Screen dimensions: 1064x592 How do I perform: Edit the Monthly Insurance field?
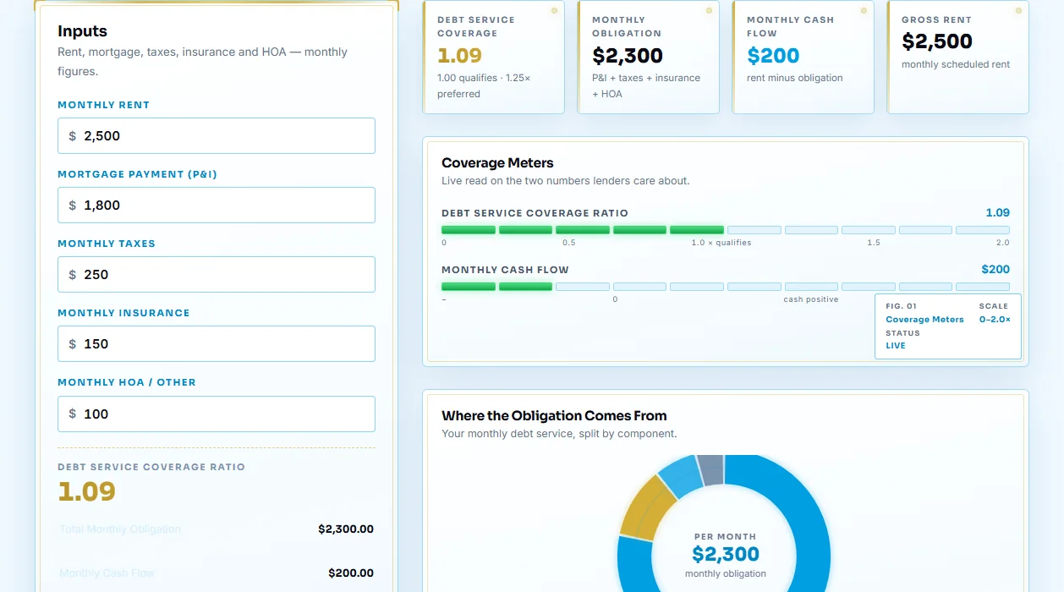tap(216, 343)
